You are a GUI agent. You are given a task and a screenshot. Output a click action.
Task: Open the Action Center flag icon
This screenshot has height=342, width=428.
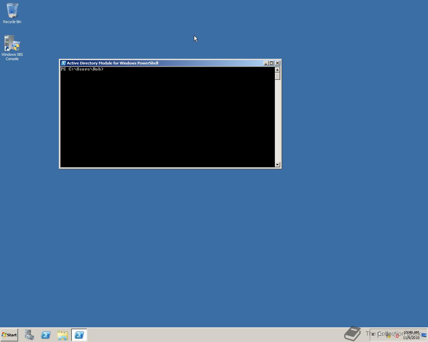(380, 335)
